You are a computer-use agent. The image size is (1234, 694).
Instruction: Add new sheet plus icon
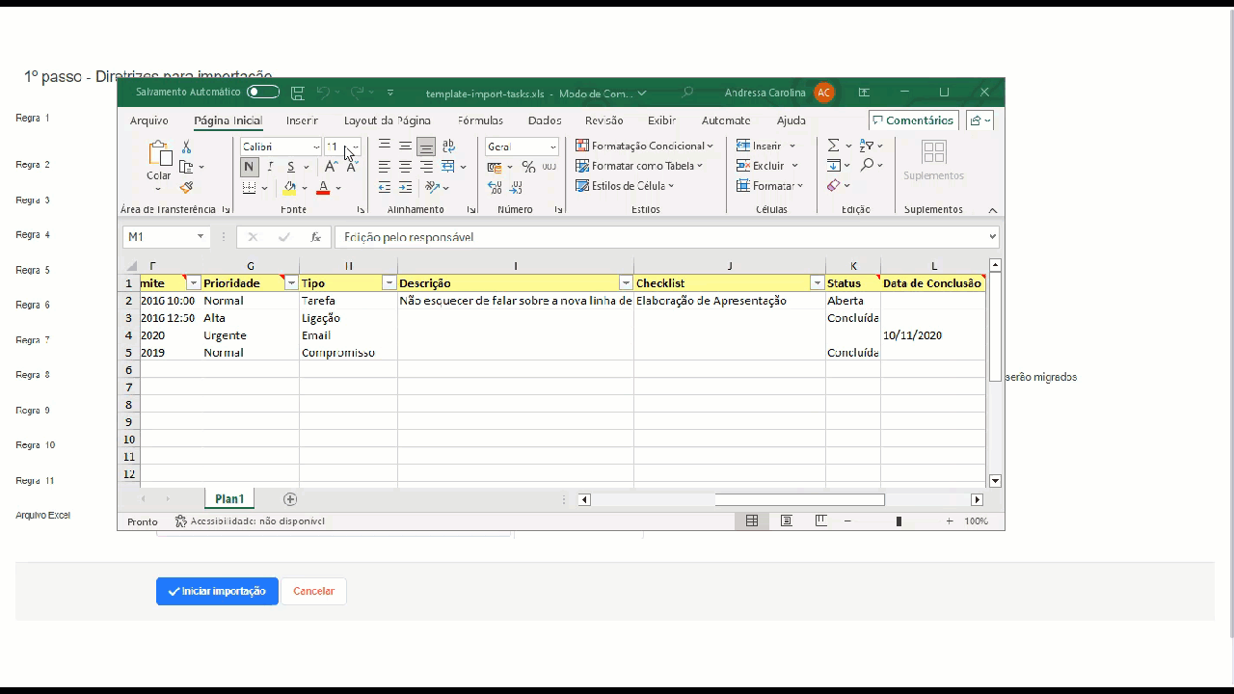(x=290, y=499)
